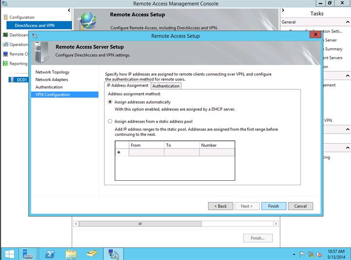Go to Network Adapters step

coord(52,79)
